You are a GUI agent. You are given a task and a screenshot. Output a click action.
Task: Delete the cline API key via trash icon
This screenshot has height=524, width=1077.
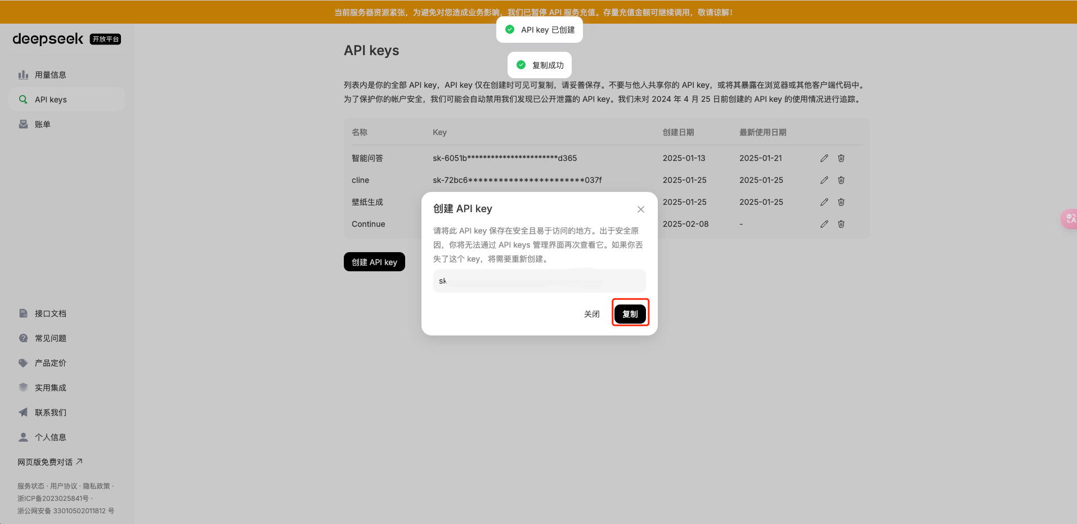(x=841, y=180)
